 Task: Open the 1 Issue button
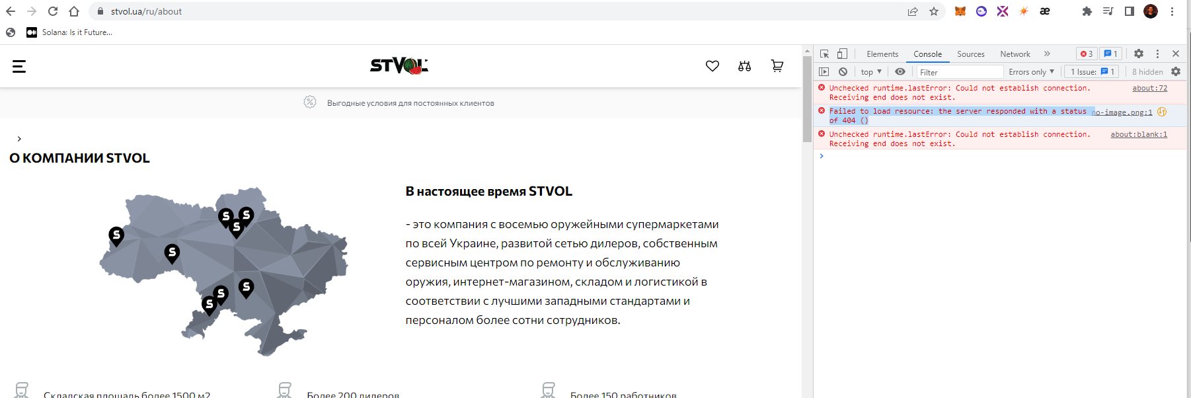tap(1093, 72)
